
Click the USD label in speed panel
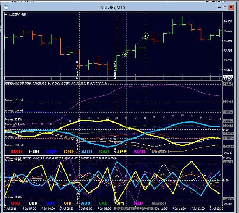click(x=16, y=203)
